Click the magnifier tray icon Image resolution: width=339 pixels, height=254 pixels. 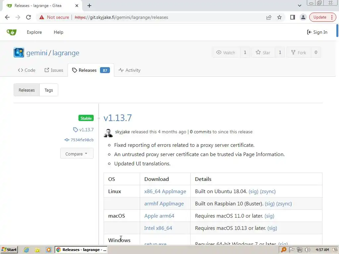[x=283, y=250]
